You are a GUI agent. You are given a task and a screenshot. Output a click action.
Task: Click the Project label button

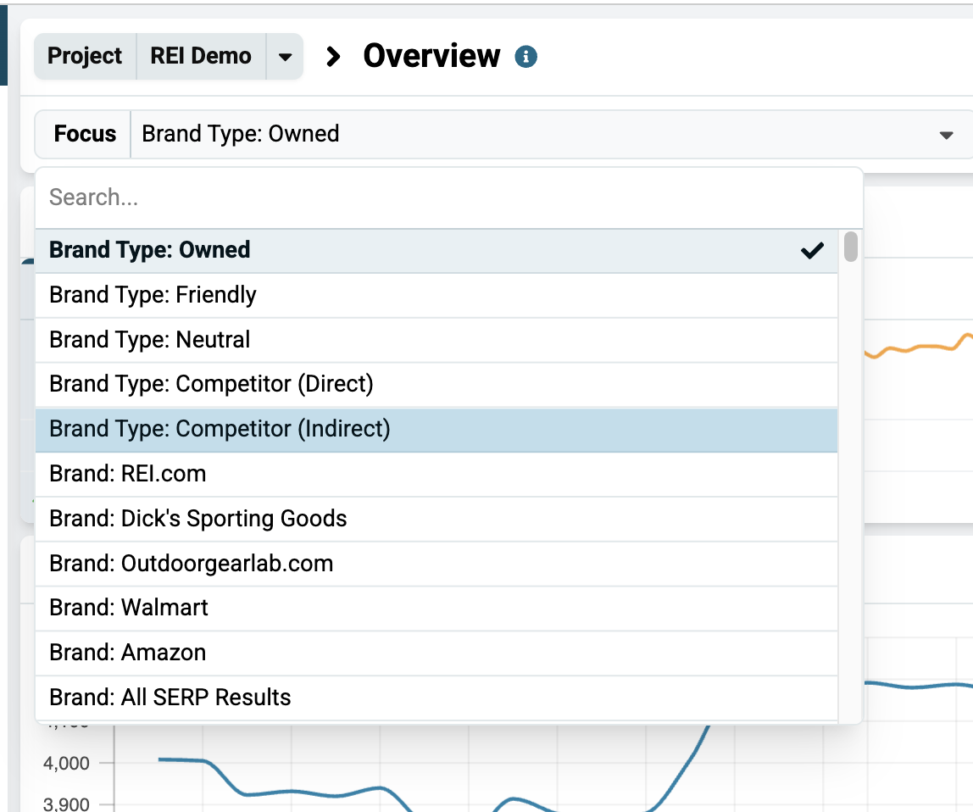click(x=85, y=57)
